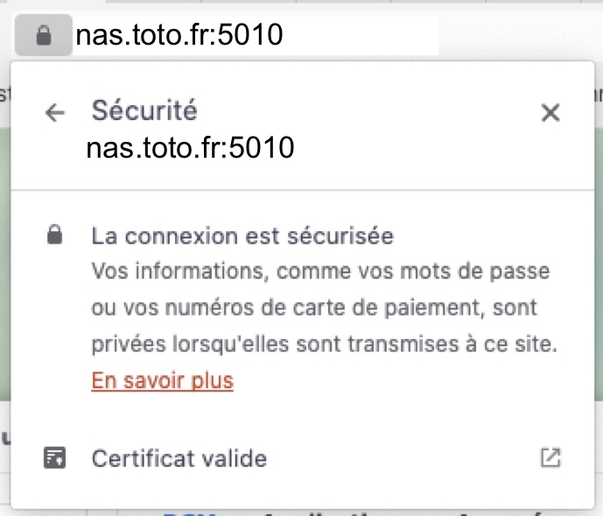Open the En savoir plus link
Screen dimensions: 603x516
pyautogui.click(x=162, y=381)
